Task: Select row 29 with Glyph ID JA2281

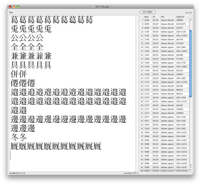Action: (x=164, y=105)
